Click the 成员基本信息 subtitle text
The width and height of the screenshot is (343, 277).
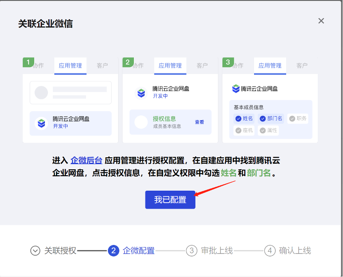tap(167, 127)
